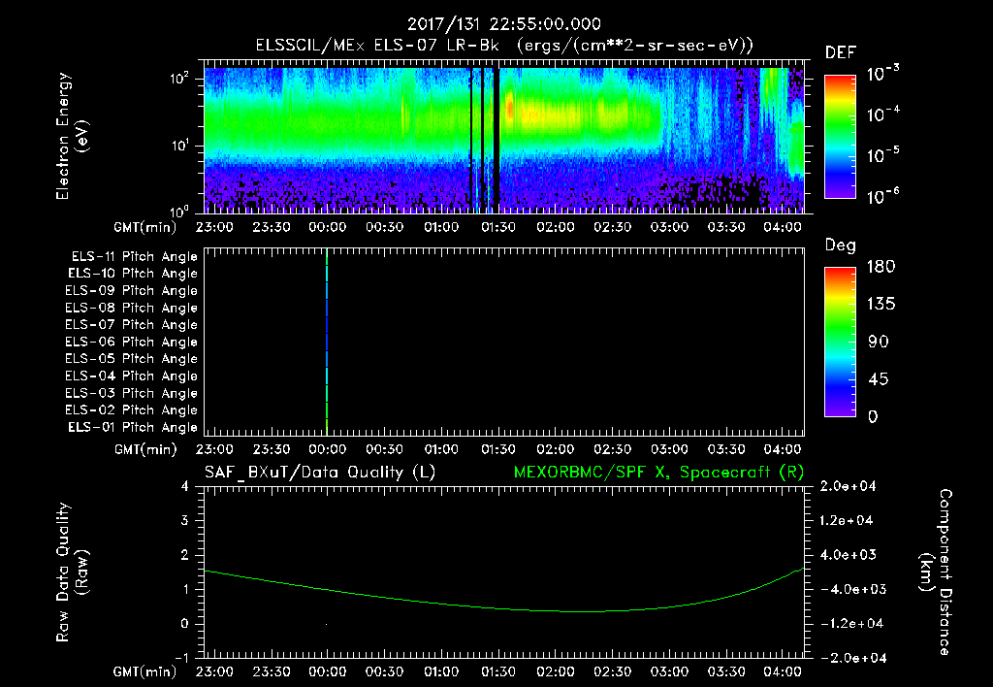Click the GMT(min) label under the spectrogram

[144, 227]
